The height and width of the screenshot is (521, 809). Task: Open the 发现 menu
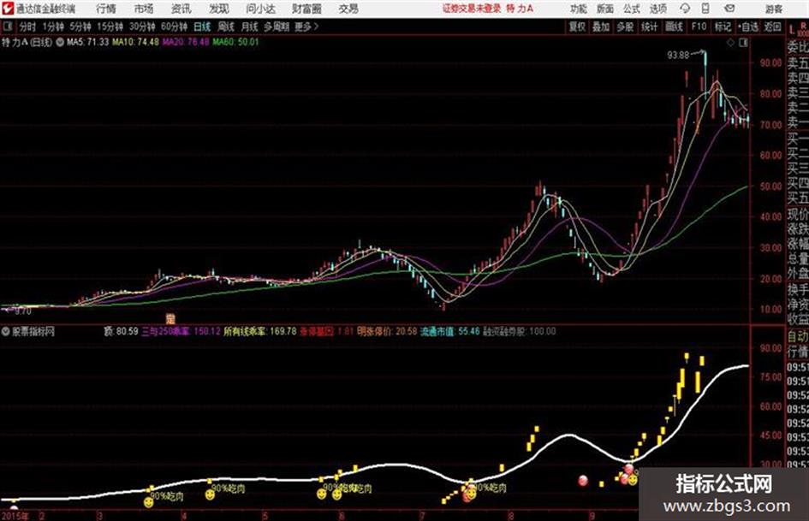click(x=219, y=9)
